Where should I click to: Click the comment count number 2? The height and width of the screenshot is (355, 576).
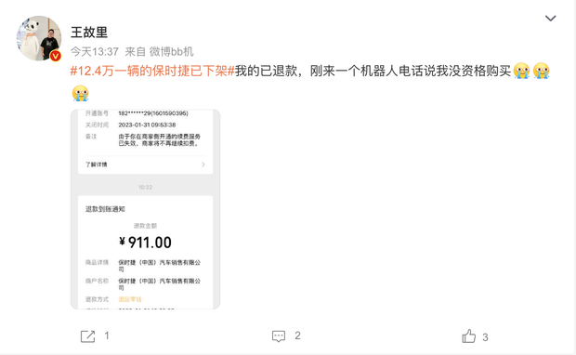click(x=297, y=335)
